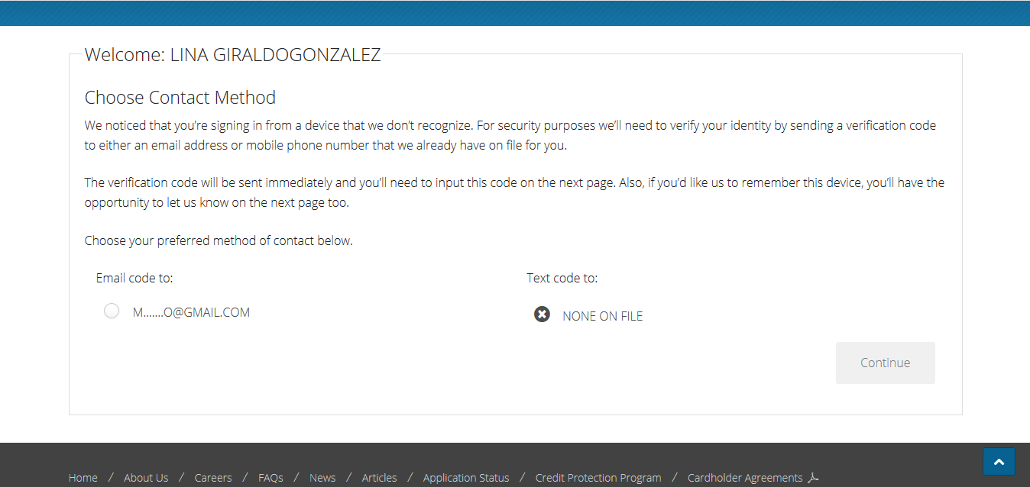Click the Continue button
This screenshot has height=487, width=1030.
click(886, 363)
